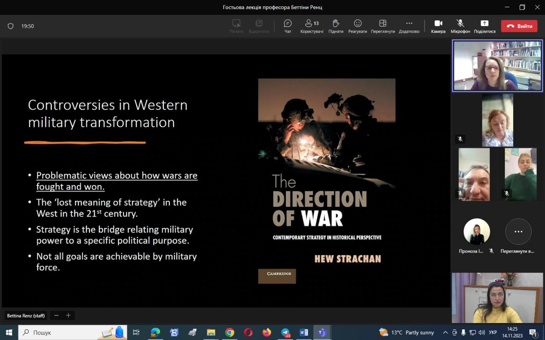Open the view layout options (Переглянути)

click(382, 26)
